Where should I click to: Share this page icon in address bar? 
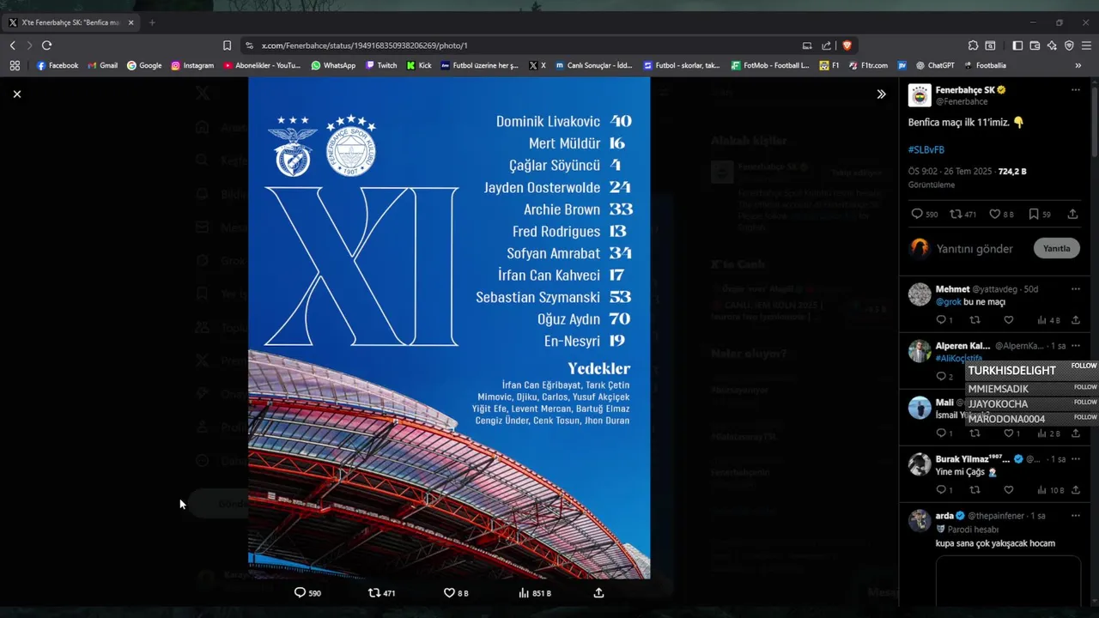pyautogui.click(x=826, y=45)
